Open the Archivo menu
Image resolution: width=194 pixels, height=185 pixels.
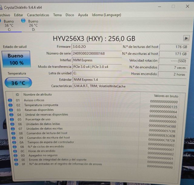click(5, 15)
